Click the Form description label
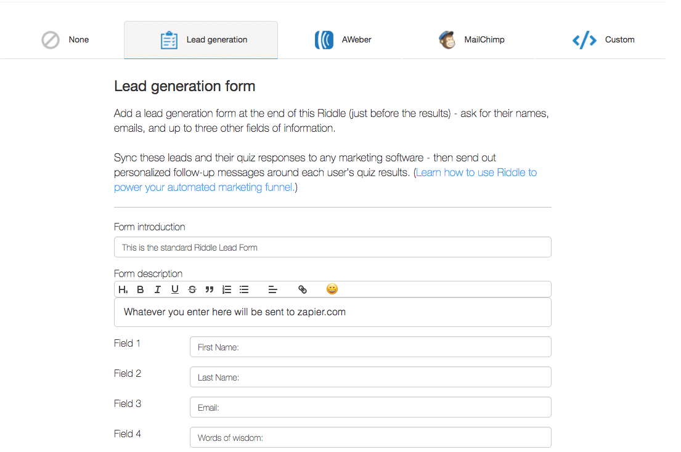Viewport: 681px width, 452px height. click(x=148, y=273)
